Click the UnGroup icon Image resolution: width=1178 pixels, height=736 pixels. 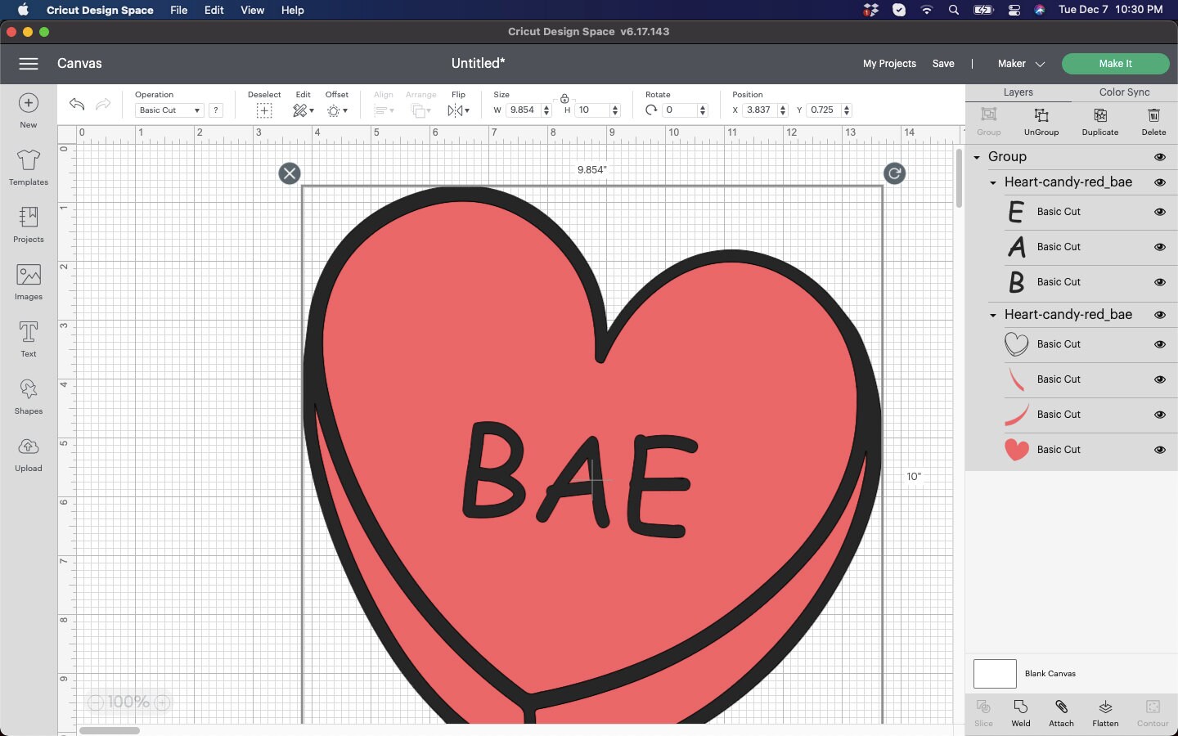(1041, 121)
